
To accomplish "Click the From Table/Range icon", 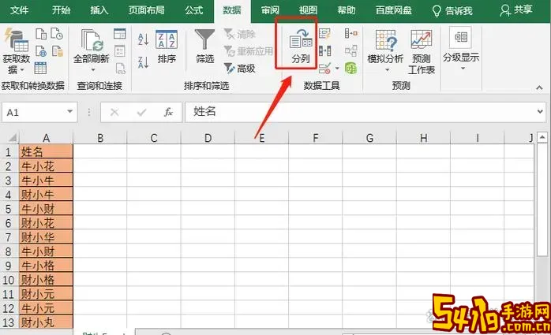I will click(x=40, y=68).
